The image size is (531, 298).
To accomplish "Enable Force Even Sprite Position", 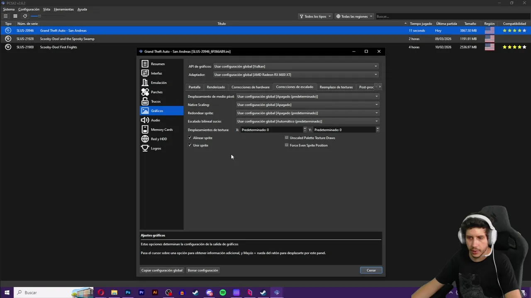I will click(287, 145).
